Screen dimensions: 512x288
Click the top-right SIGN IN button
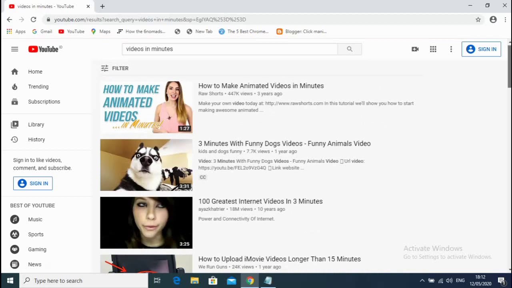coord(481,49)
